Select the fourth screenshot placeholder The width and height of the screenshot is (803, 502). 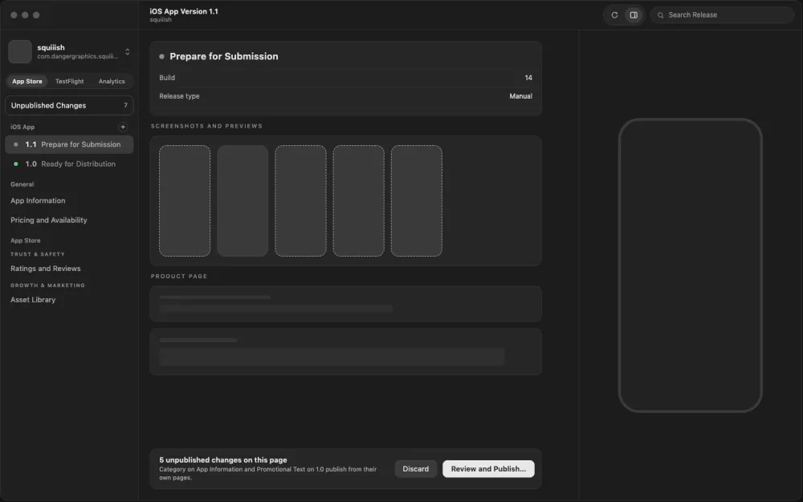pyautogui.click(x=358, y=201)
